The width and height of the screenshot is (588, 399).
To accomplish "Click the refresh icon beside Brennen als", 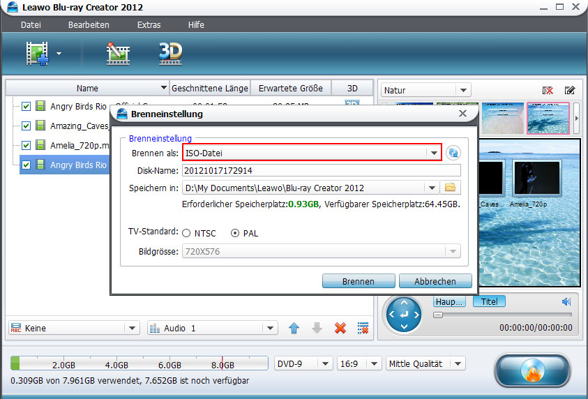I will pos(453,153).
